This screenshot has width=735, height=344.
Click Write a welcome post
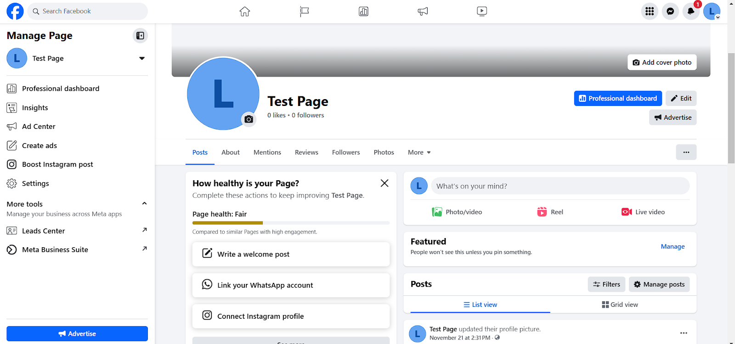[291, 254]
